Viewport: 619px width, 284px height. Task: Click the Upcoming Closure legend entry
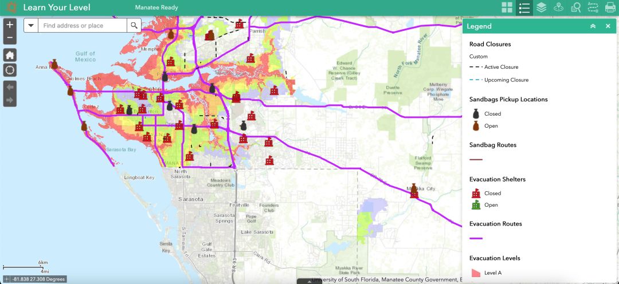tap(506, 80)
